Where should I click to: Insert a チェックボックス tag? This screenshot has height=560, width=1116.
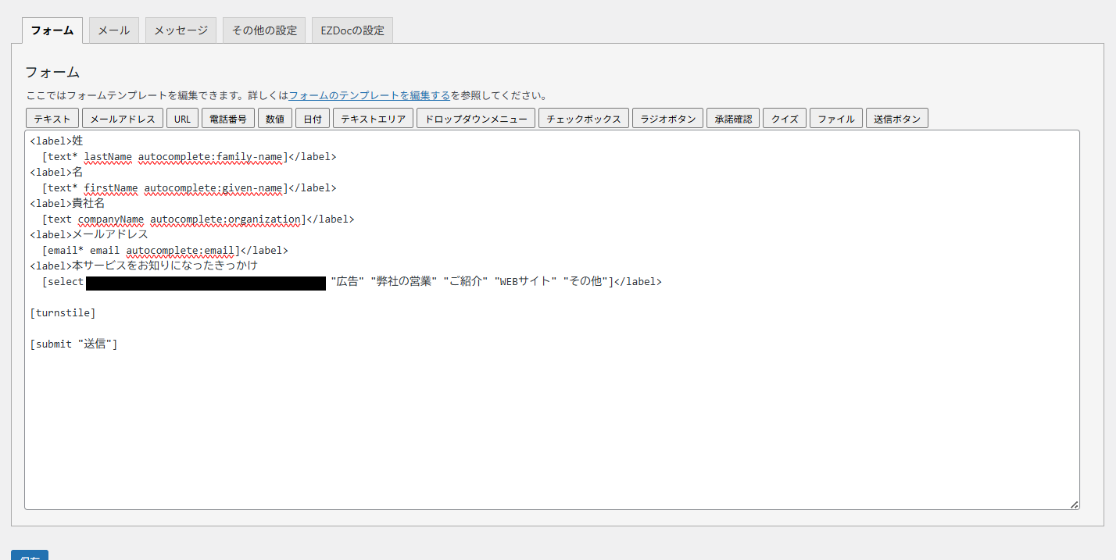[x=584, y=119]
